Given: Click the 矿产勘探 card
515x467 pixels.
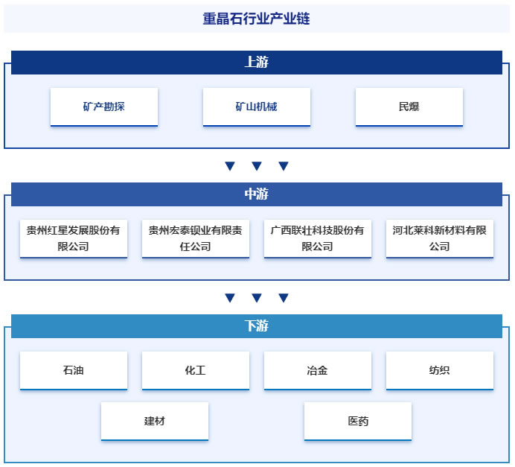Looking at the screenshot, I should pyautogui.click(x=104, y=107).
